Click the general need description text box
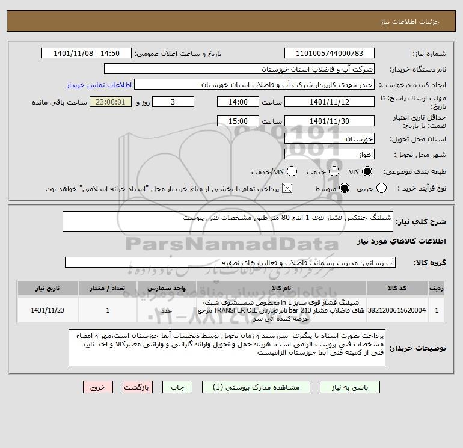The height and width of the screenshot is (448, 463). coord(228,221)
